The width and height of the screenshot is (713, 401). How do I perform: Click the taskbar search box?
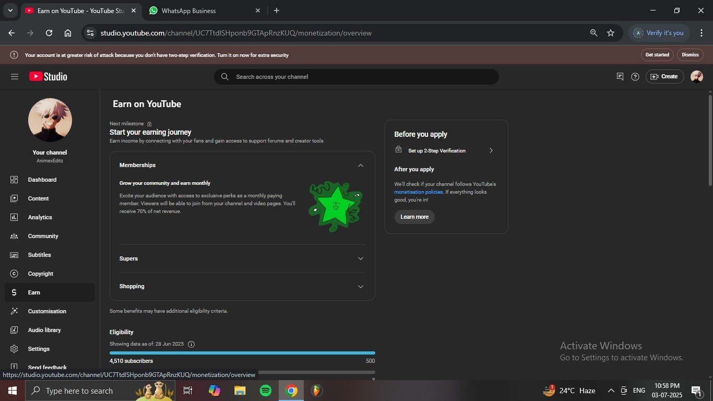(100, 391)
